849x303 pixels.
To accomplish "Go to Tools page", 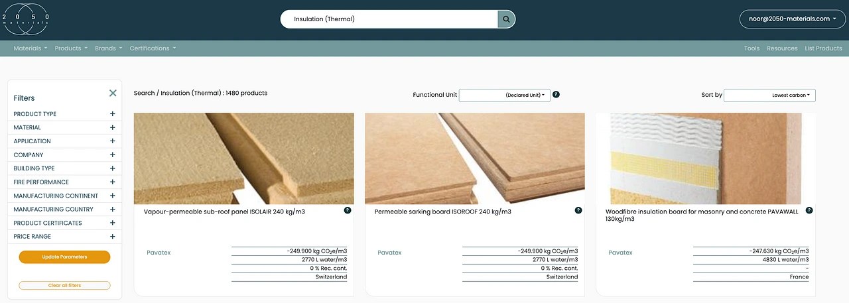I will (x=751, y=48).
